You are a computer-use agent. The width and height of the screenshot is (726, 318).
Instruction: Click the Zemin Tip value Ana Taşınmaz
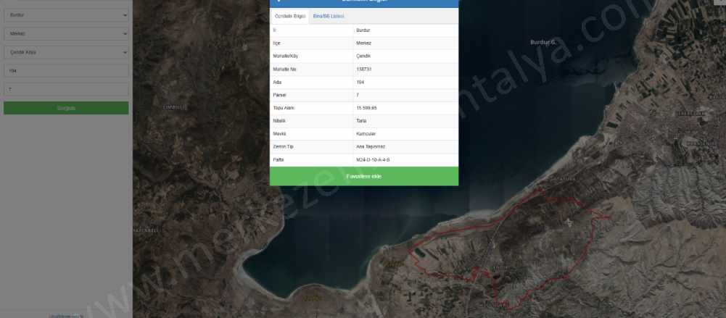[370, 146]
